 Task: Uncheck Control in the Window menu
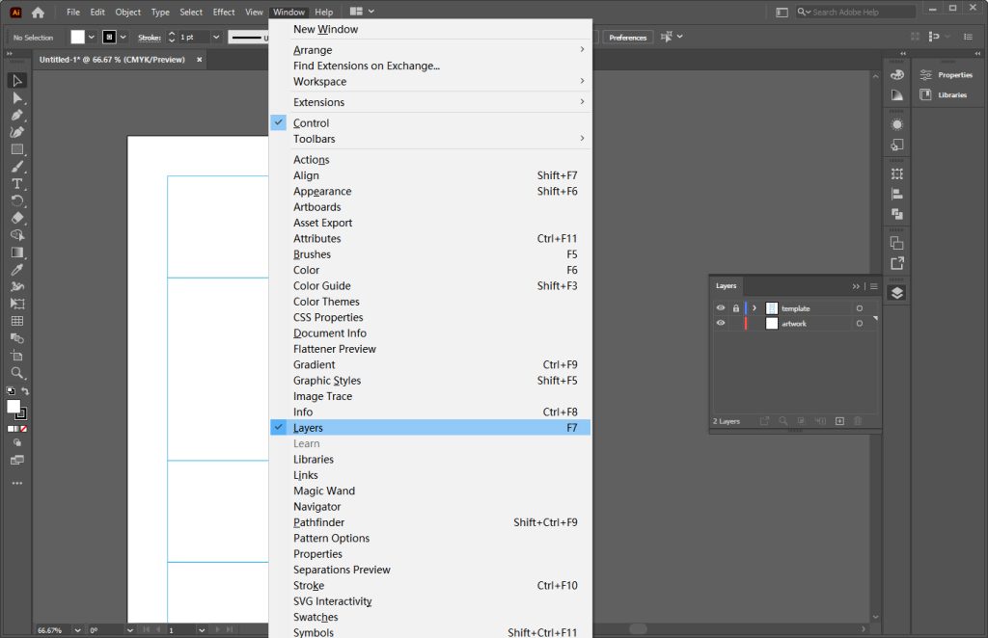pos(310,122)
